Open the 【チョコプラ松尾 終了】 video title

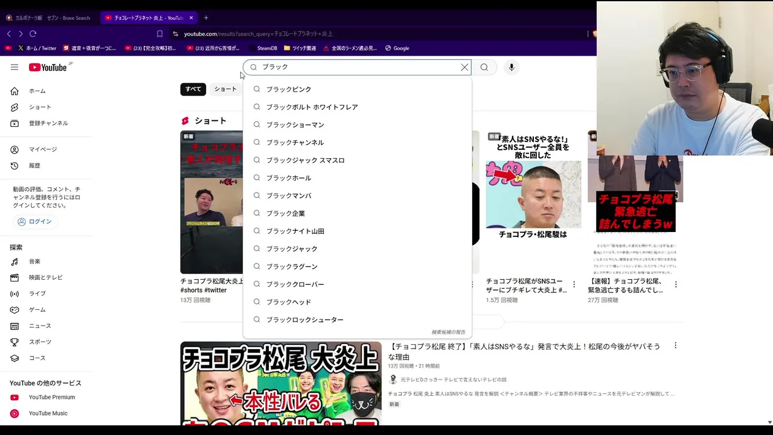click(x=524, y=352)
